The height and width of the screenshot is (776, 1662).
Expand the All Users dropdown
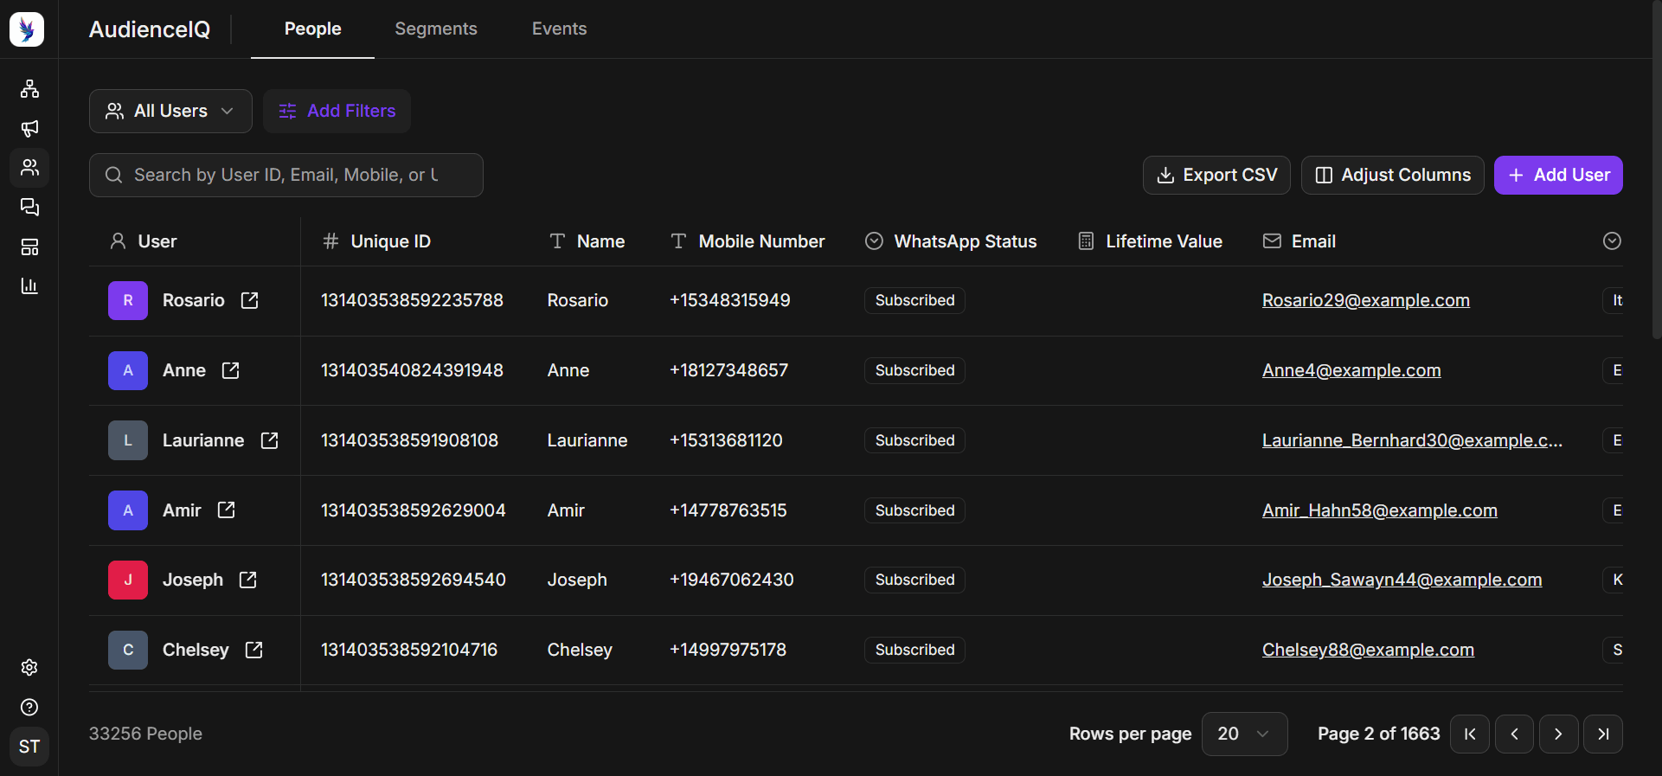(x=170, y=111)
